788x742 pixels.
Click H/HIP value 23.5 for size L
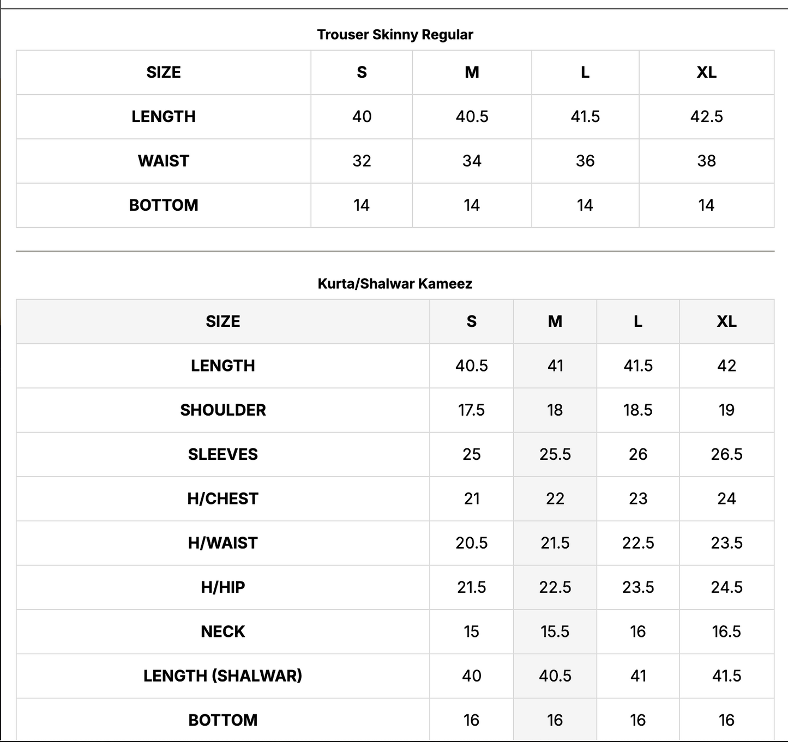click(638, 587)
